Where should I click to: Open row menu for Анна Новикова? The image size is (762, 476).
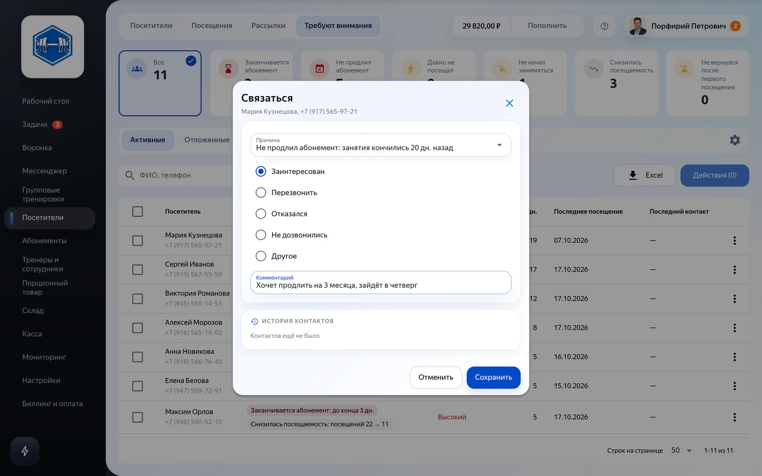734,357
